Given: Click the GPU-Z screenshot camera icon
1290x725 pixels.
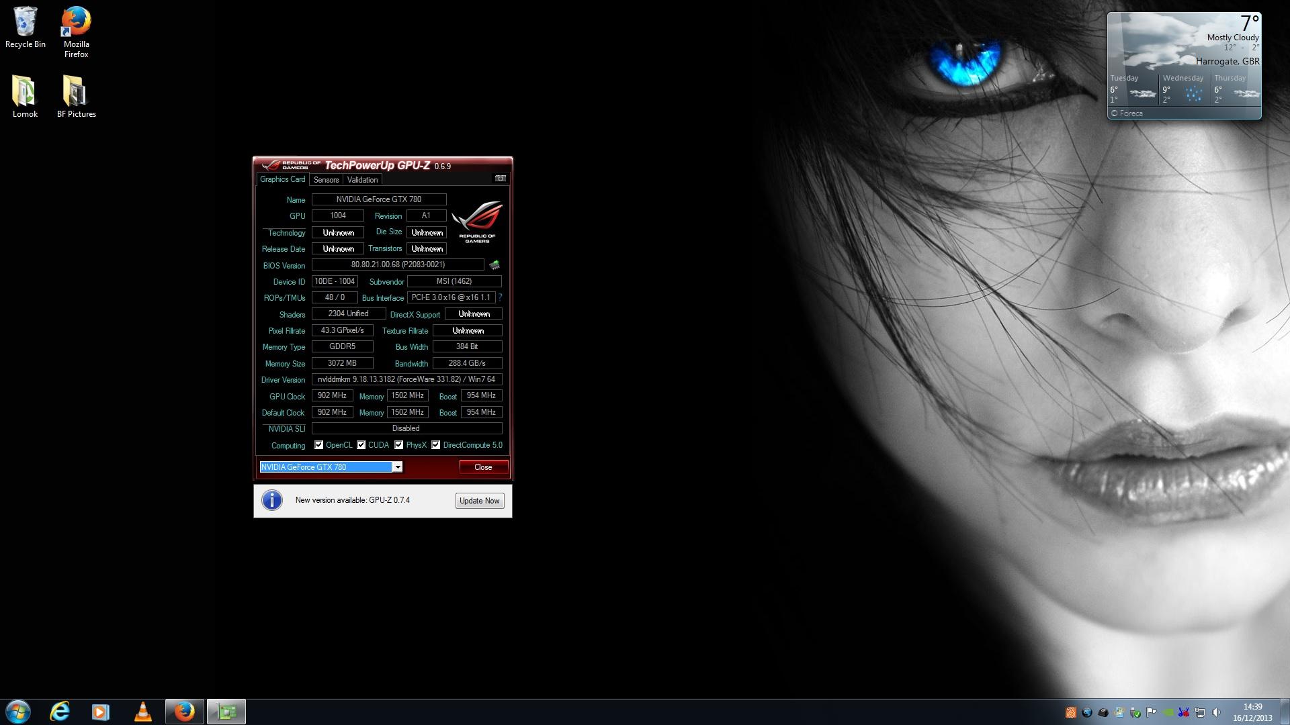Looking at the screenshot, I should click(500, 179).
